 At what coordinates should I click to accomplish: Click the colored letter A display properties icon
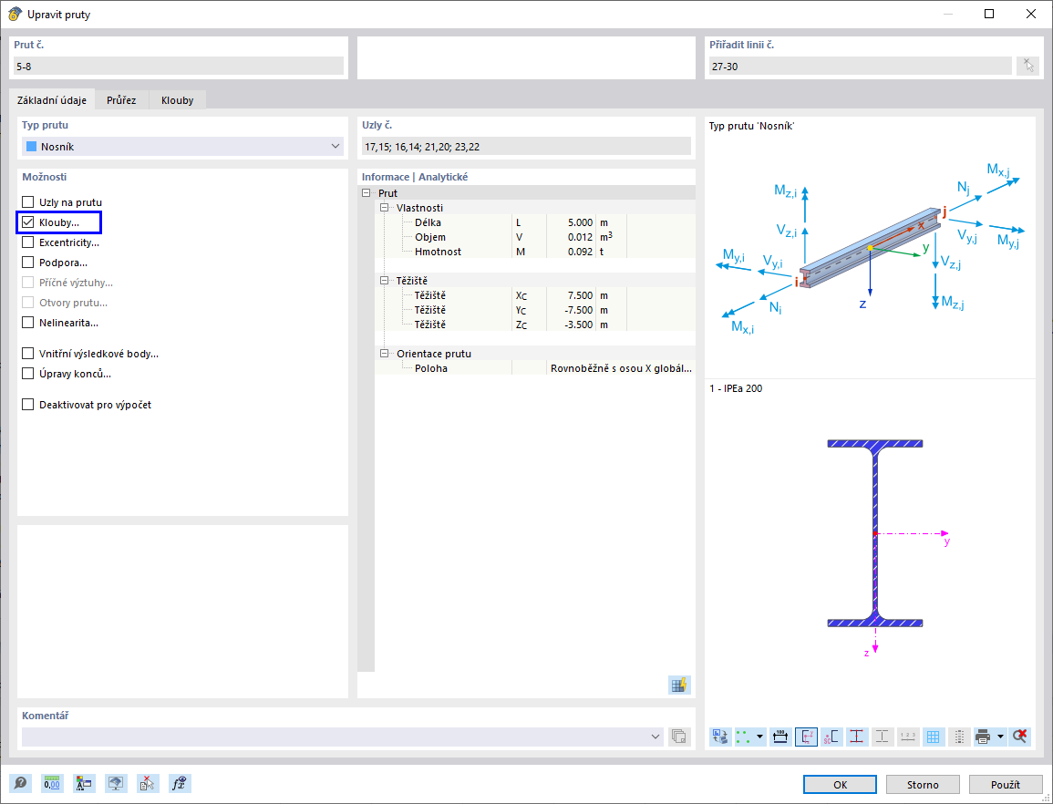pos(84,783)
